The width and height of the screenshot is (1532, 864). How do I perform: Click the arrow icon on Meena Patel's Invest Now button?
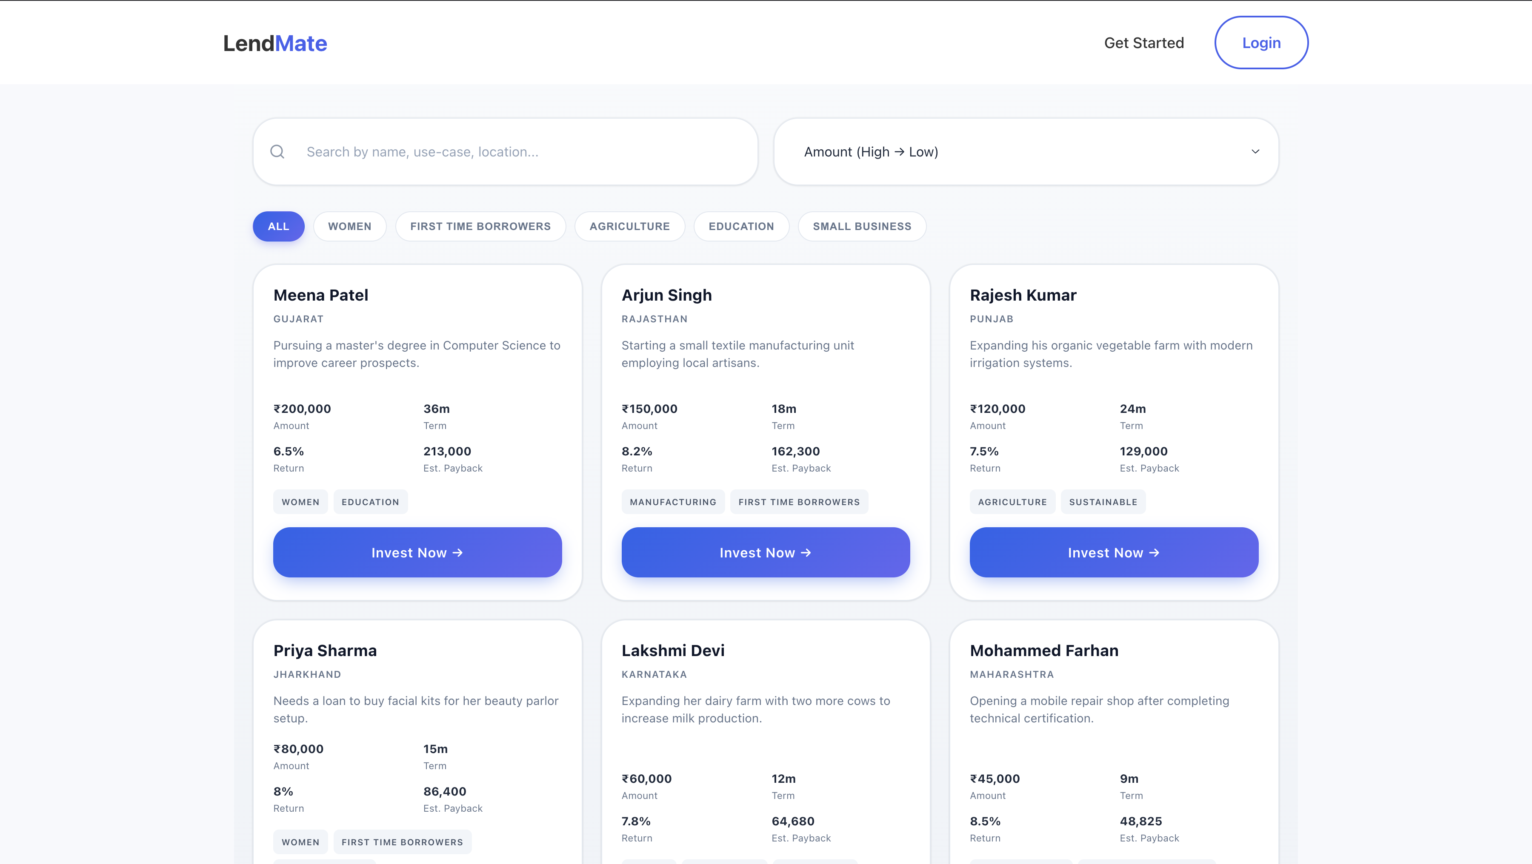(458, 552)
